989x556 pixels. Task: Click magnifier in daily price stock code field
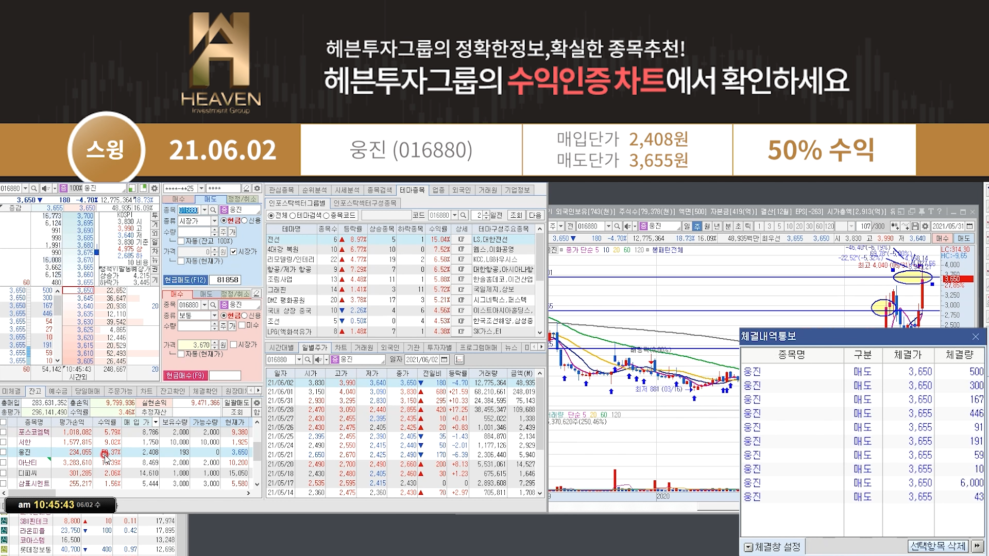[308, 359]
